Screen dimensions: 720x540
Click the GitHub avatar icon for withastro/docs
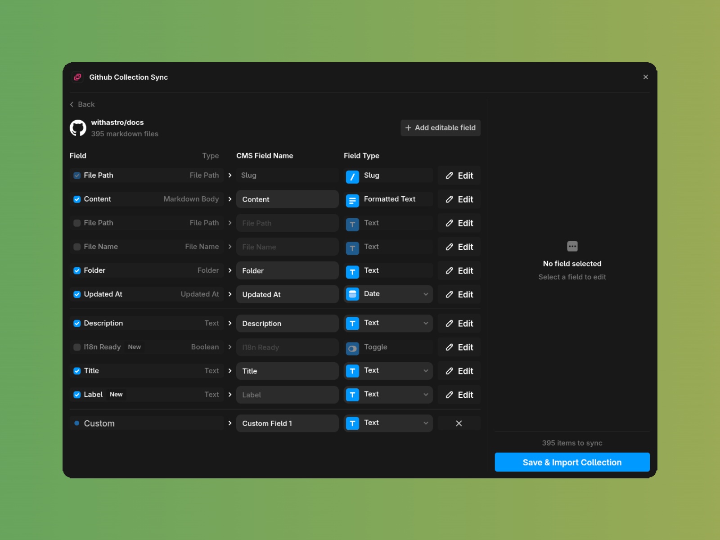(78, 128)
